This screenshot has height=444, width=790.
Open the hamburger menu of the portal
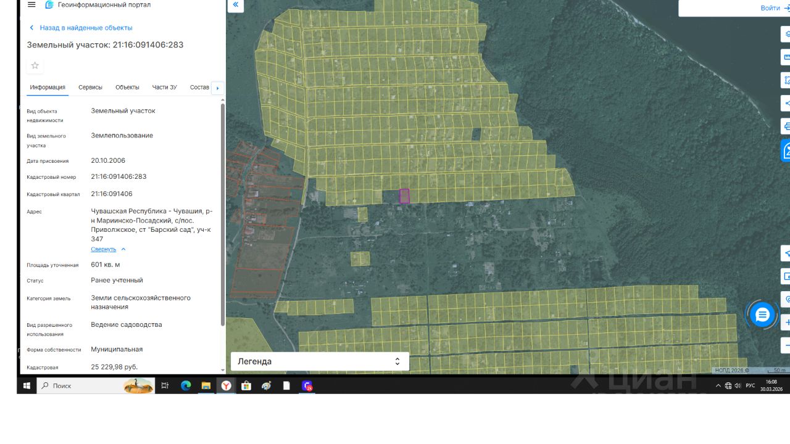[x=31, y=5]
